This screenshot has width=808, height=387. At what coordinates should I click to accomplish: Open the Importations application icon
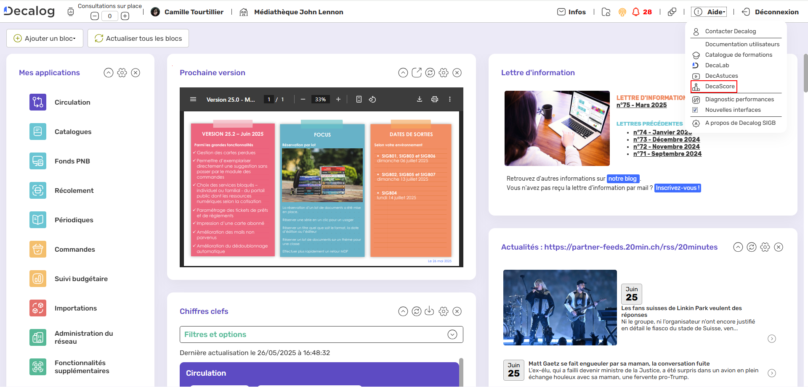38,308
